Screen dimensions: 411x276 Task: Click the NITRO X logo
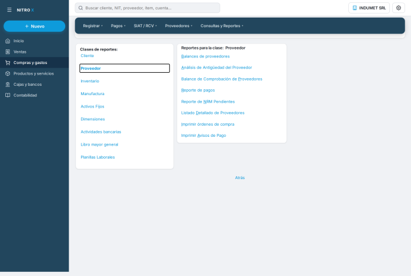25,10
